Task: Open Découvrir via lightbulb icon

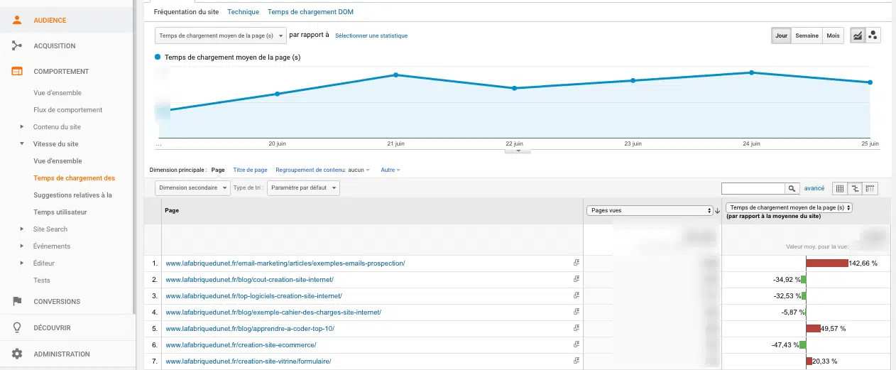Action: click(x=17, y=328)
